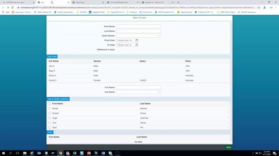Check the box for Hugh
Viewport: 279px width, 156px height.
coord(49,118)
